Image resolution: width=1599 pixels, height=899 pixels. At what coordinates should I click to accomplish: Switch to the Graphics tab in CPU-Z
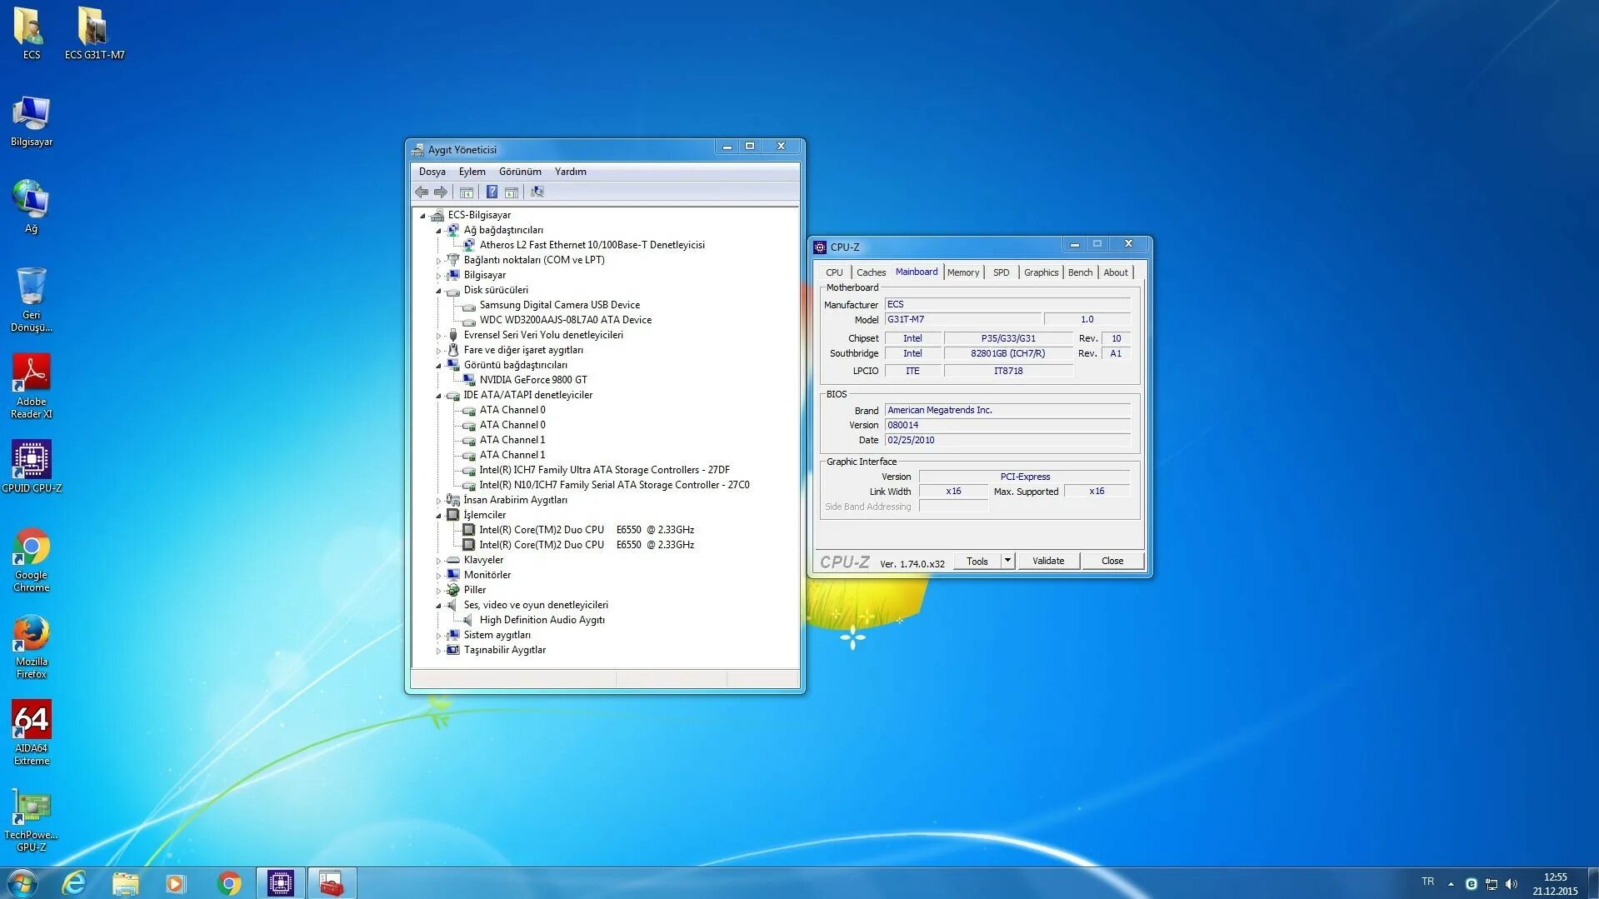(1041, 272)
